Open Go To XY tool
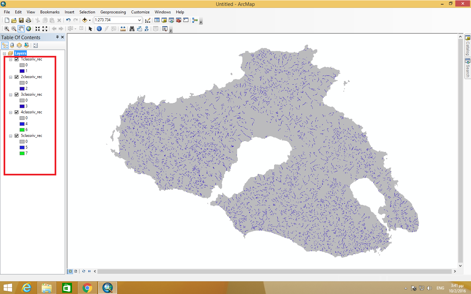 (147, 29)
